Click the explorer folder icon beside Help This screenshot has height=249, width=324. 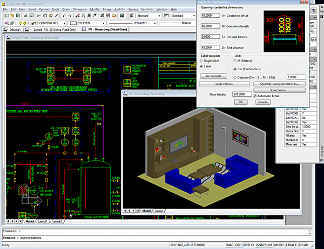[x=114, y=16]
